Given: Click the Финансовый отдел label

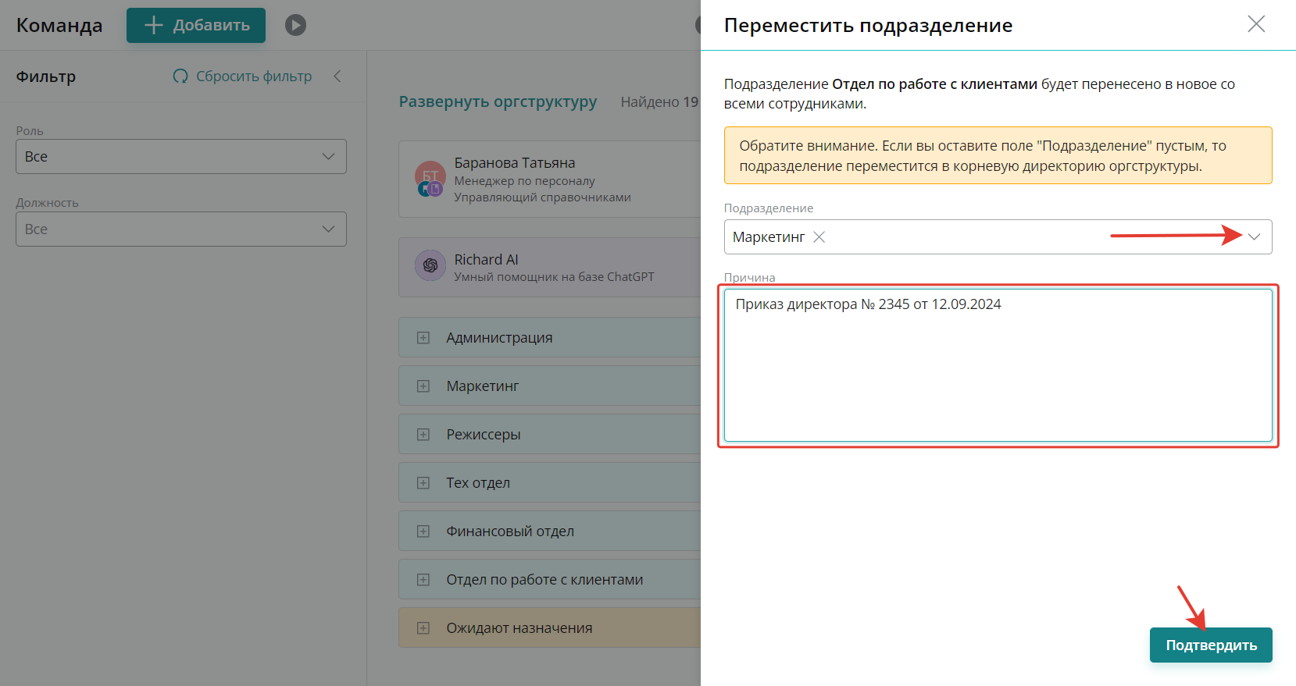Looking at the screenshot, I should click(510, 531).
